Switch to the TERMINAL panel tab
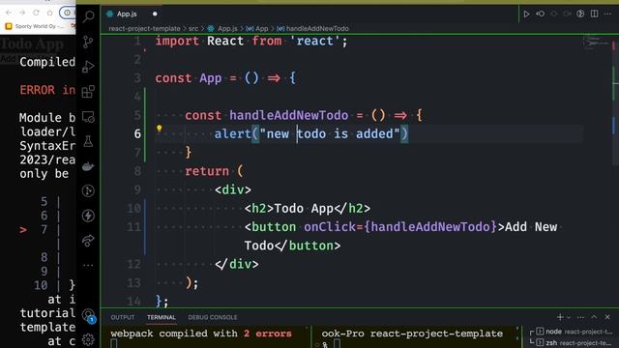This screenshot has width=619, height=348. pyautogui.click(x=162, y=317)
